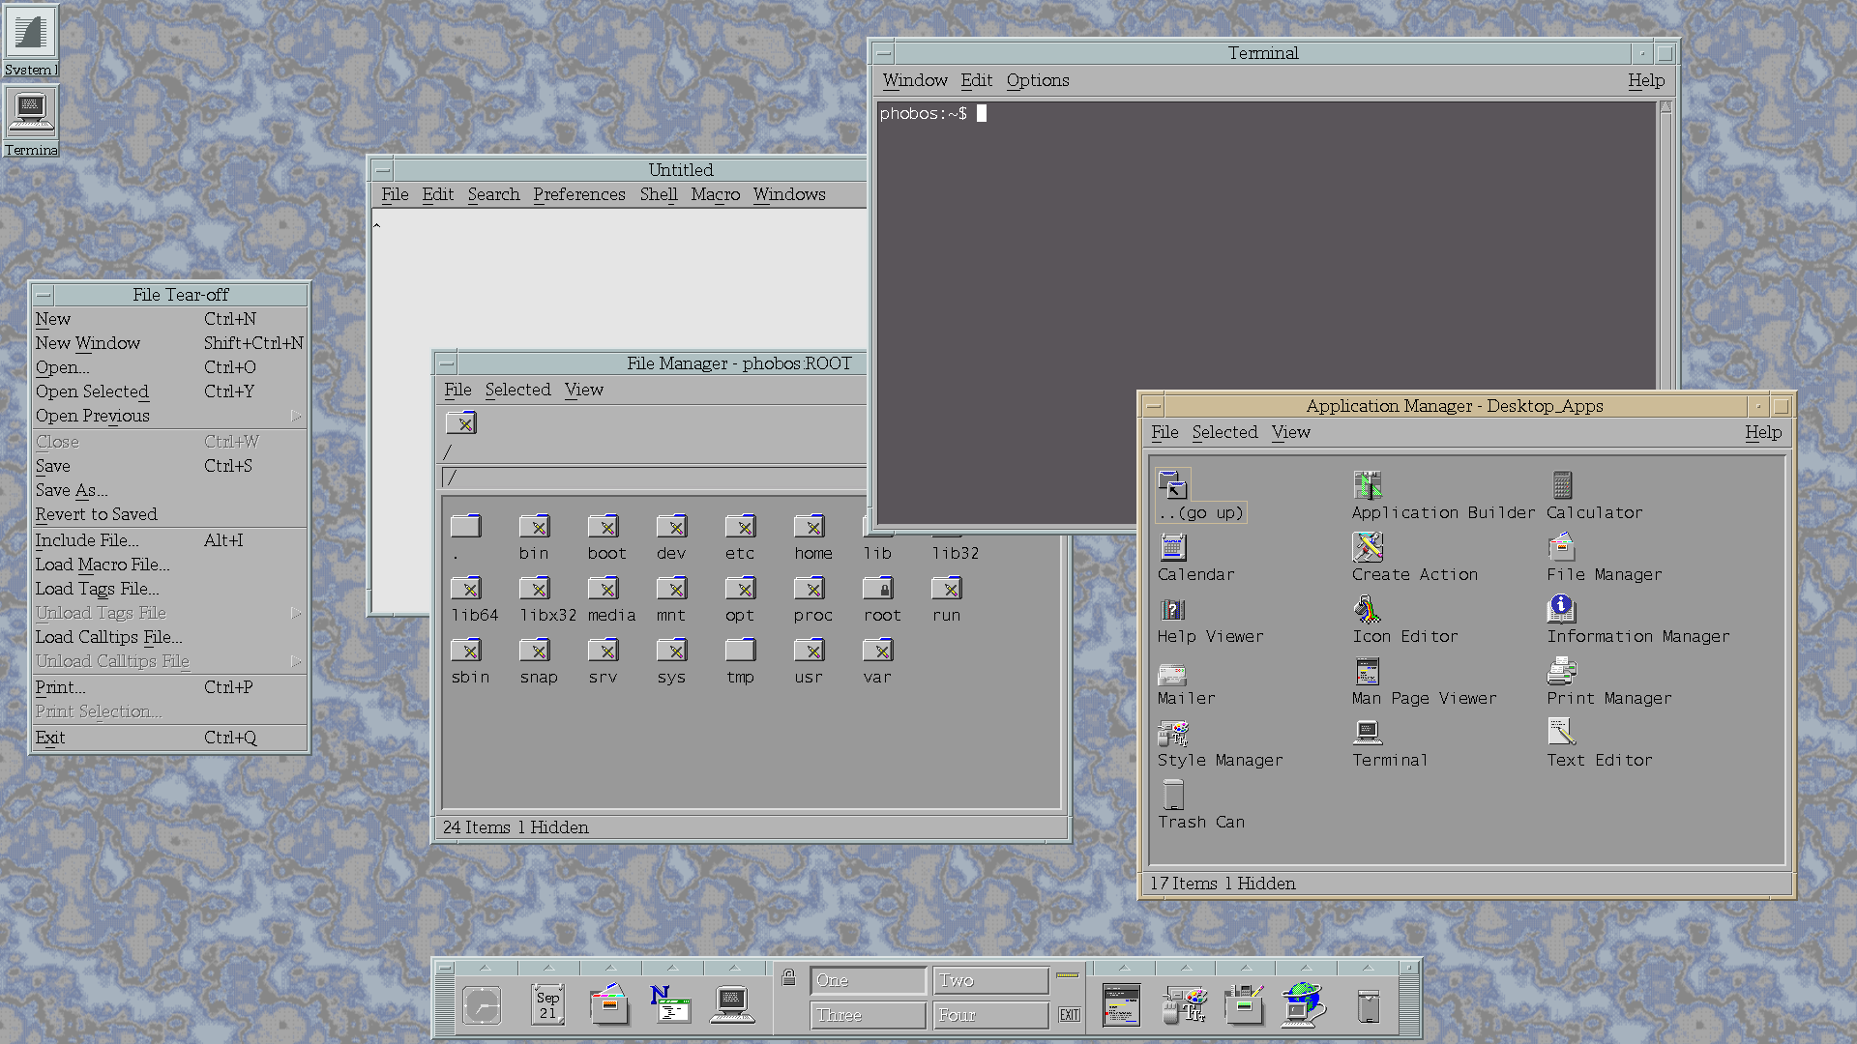Open the Icon Editor application
Image resolution: width=1857 pixels, height=1044 pixels.
click(x=1367, y=610)
